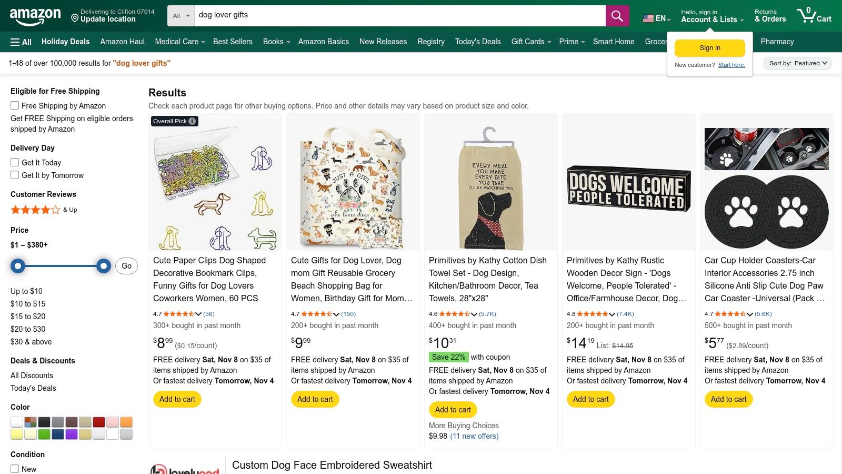Image resolution: width=842 pixels, height=474 pixels.
Task: Check the Get It Today box
Action: (15, 162)
